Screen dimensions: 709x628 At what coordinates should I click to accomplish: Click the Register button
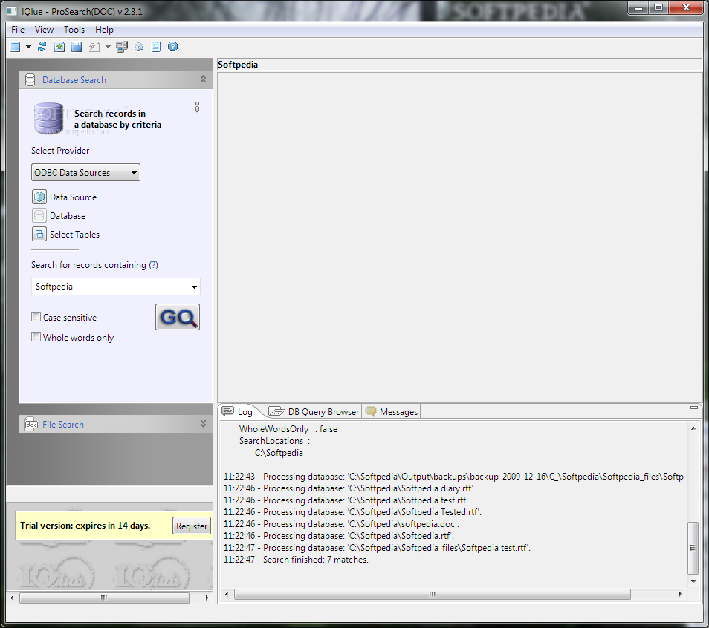(x=192, y=526)
